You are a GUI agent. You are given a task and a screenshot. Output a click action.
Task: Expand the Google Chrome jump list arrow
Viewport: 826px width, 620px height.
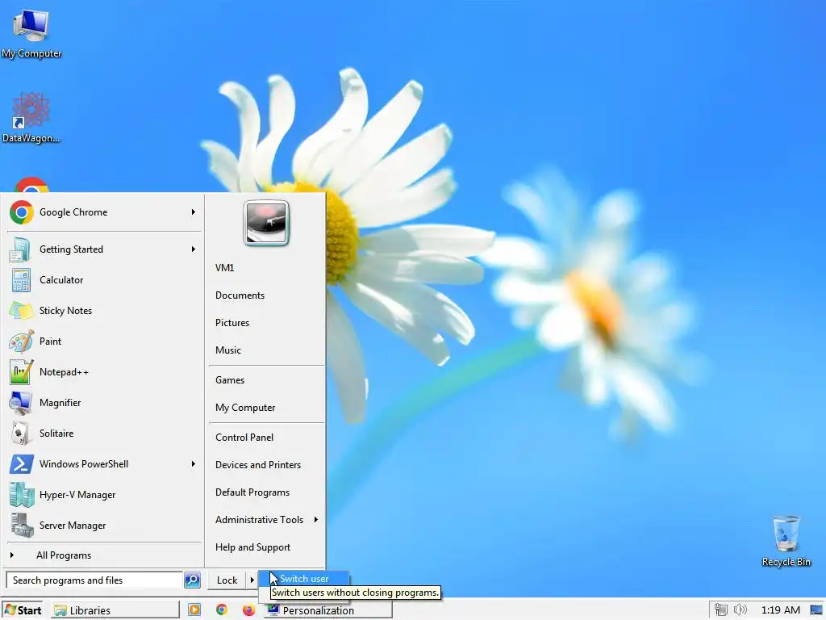194,212
